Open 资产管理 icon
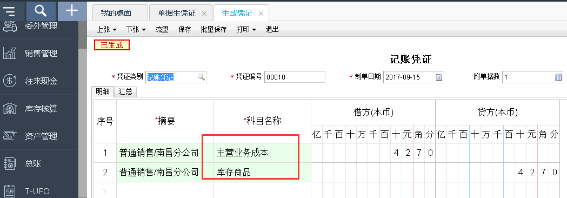 coord(10,136)
